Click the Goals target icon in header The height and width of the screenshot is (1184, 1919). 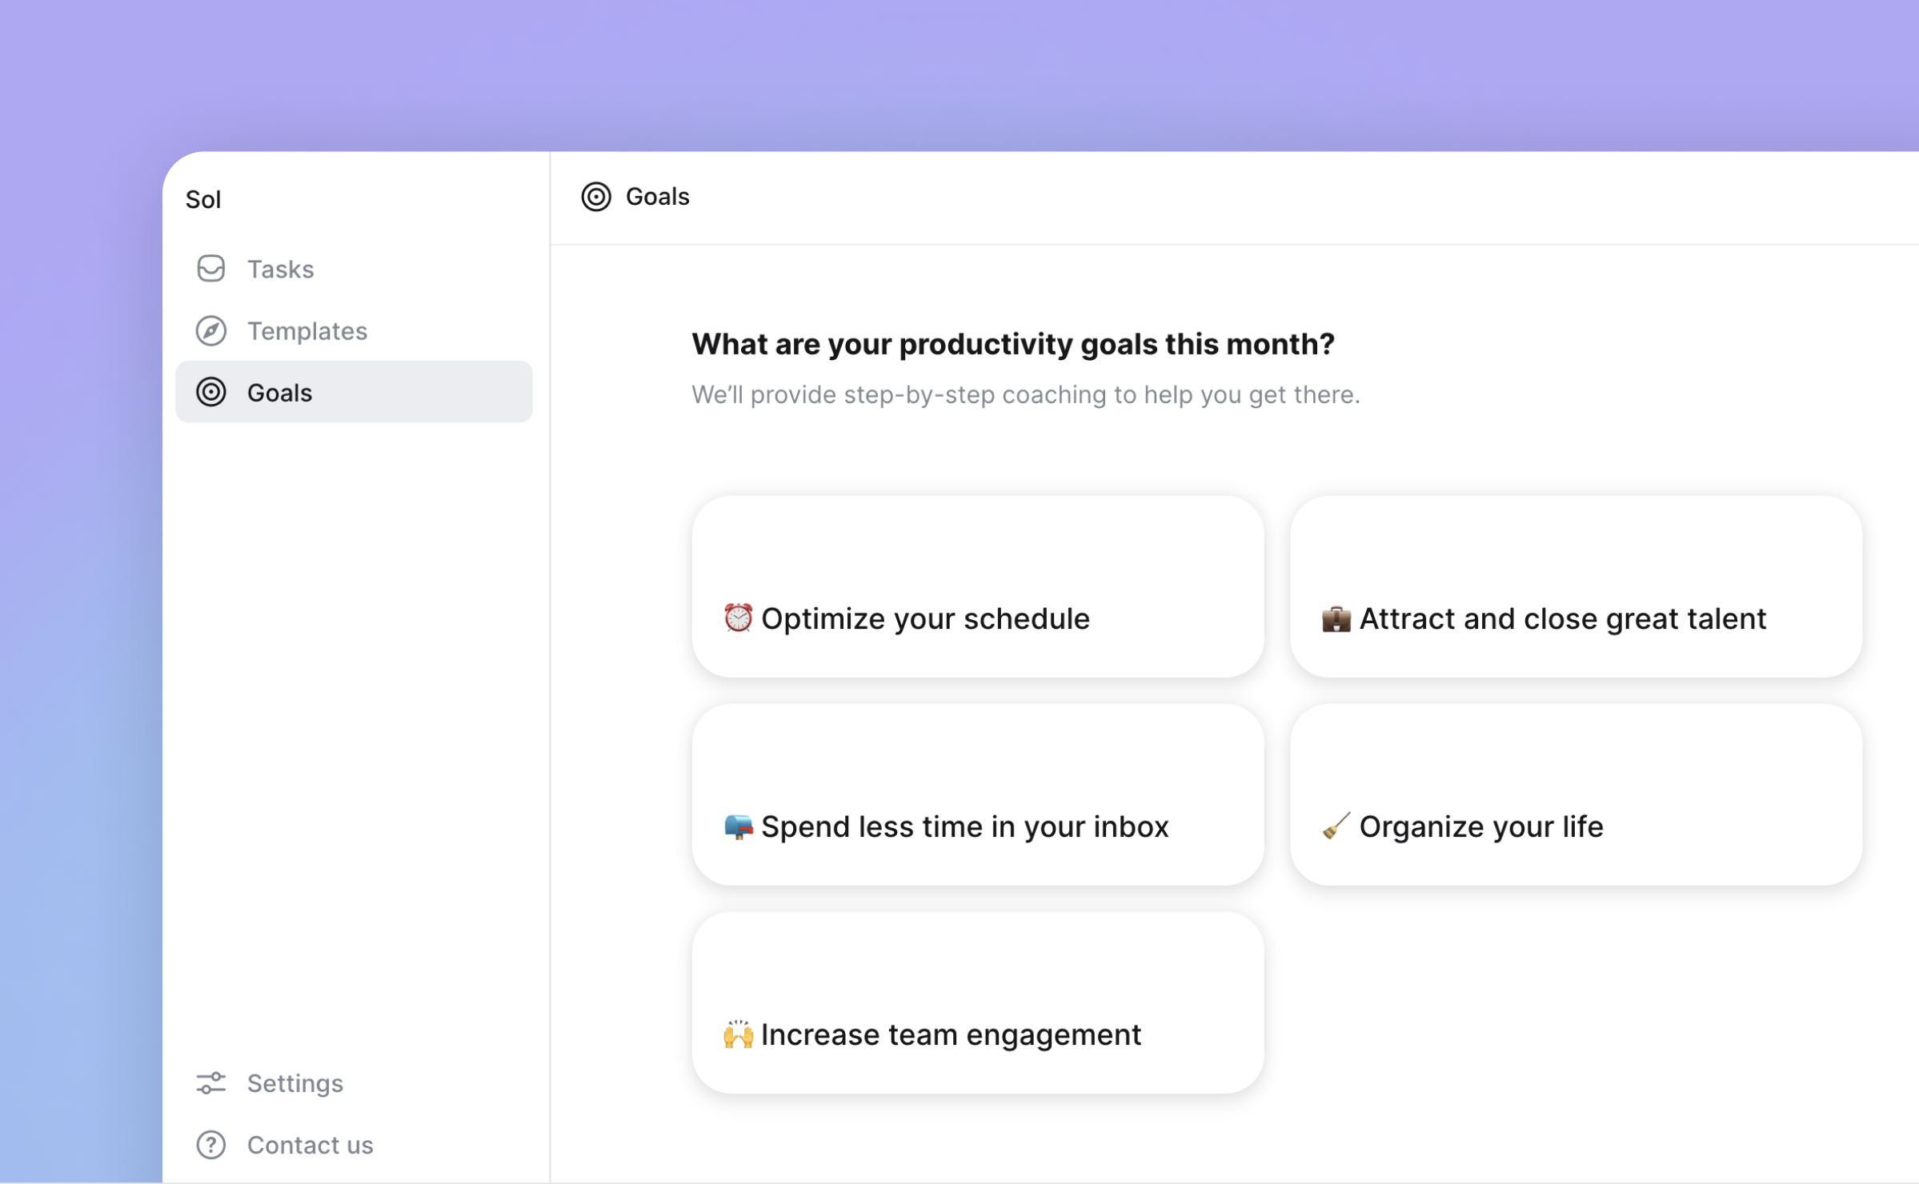596,197
